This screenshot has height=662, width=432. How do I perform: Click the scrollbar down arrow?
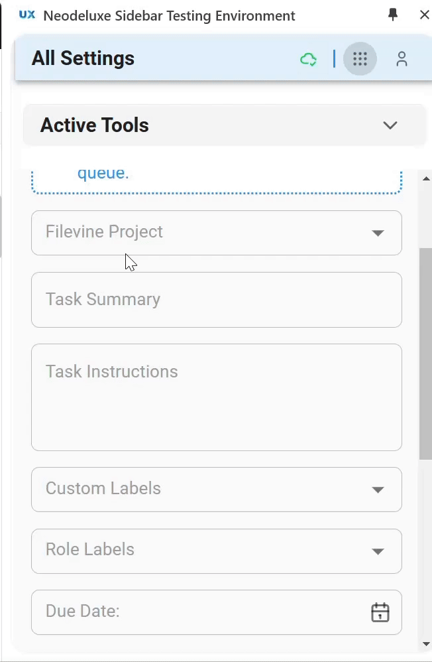(426, 644)
